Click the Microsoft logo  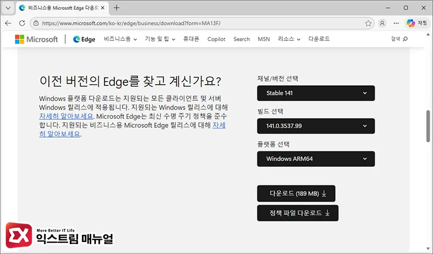pyautogui.click(x=36, y=39)
